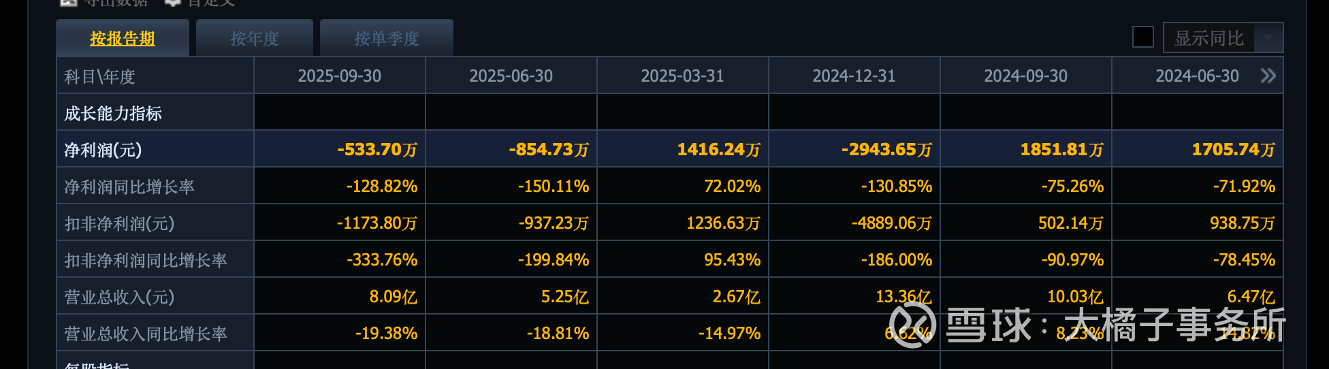Image resolution: width=1329 pixels, height=369 pixels.
Task: Click the 扣非净利润同比增长率 row label
Action: click(146, 260)
